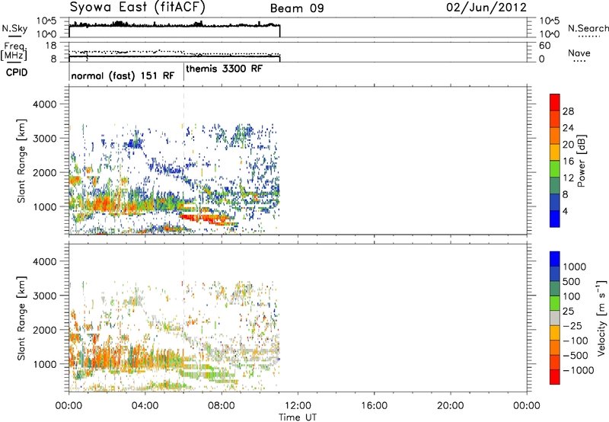Click the 'Syowa East (fitACF)' plot title

(x=138, y=7)
